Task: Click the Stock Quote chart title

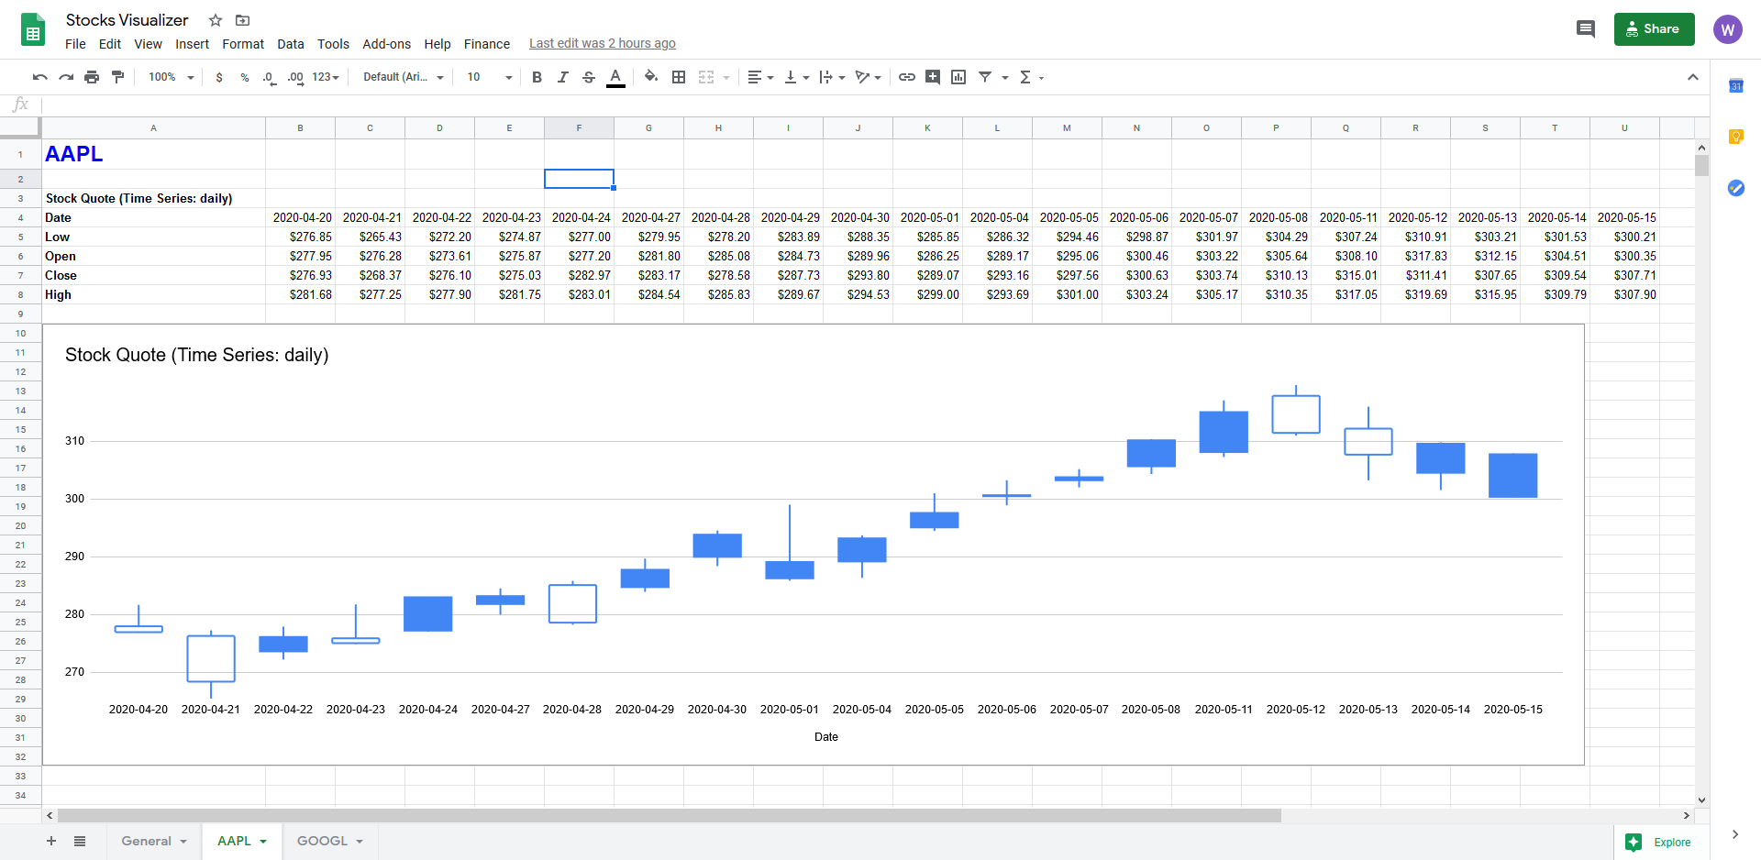Action: pyautogui.click(x=196, y=355)
